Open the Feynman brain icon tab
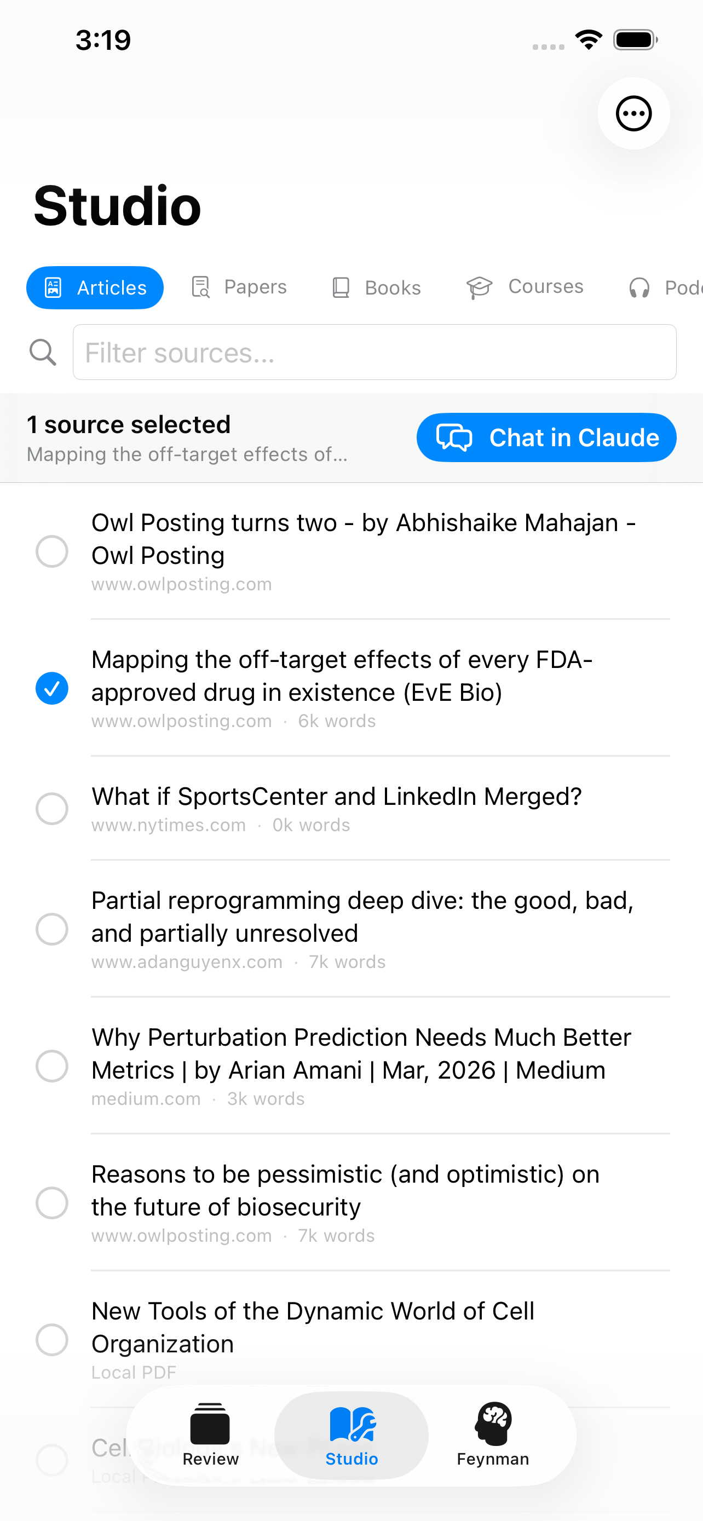 493,1424
